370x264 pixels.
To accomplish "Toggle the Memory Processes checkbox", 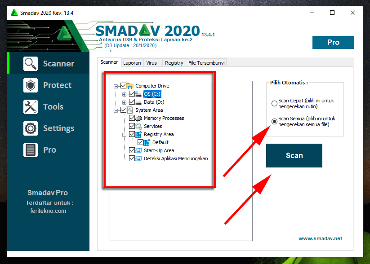I will point(132,118).
